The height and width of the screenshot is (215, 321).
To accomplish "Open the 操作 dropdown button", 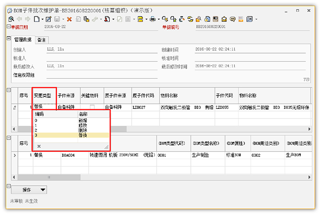I will [x=28, y=189].
